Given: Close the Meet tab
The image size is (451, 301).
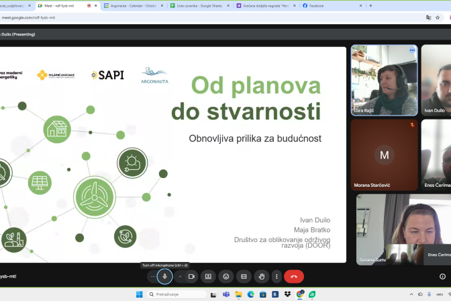Looking at the screenshot, I should tap(96, 6).
